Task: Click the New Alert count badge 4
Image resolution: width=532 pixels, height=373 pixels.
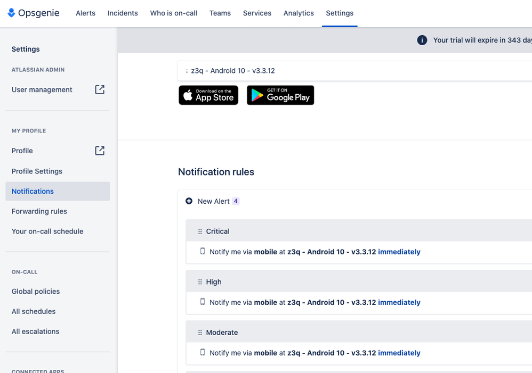Action: coord(236,201)
